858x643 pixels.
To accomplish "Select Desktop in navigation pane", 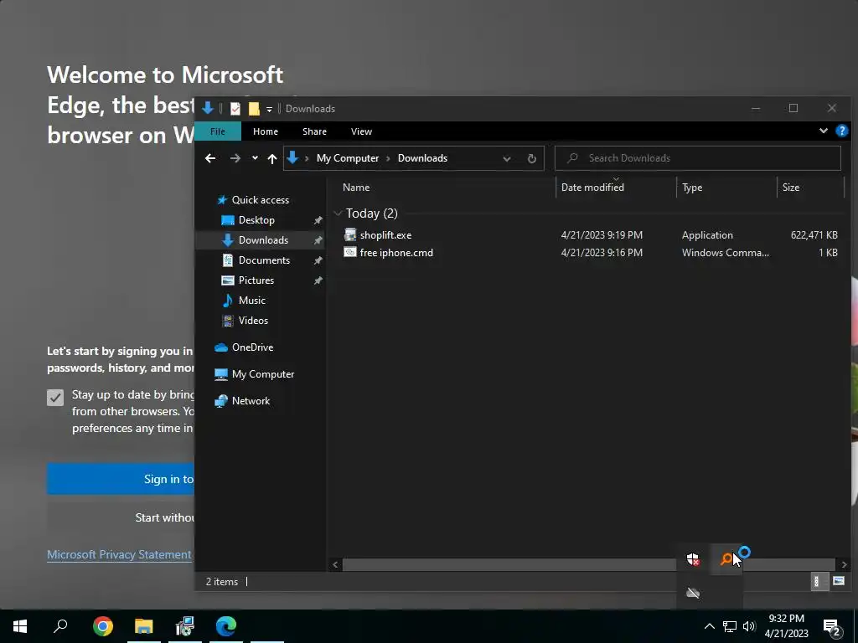I will pyautogui.click(x=256, y=220).
